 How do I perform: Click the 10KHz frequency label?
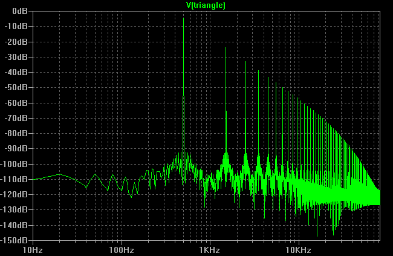[299, 250]
